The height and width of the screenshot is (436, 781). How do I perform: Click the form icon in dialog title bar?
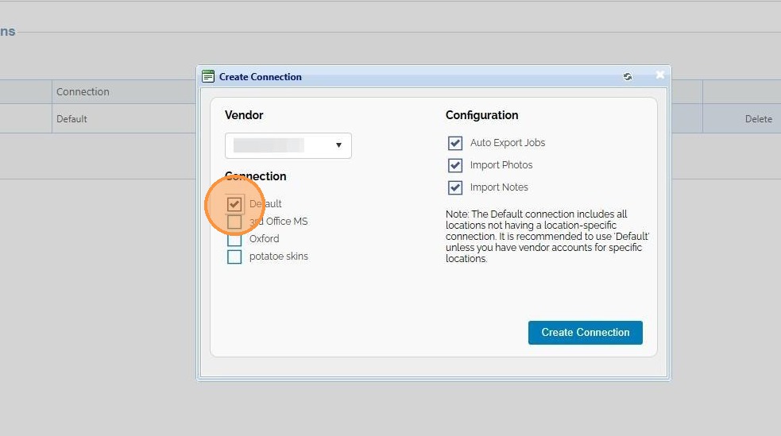click(x=208, y=77)
